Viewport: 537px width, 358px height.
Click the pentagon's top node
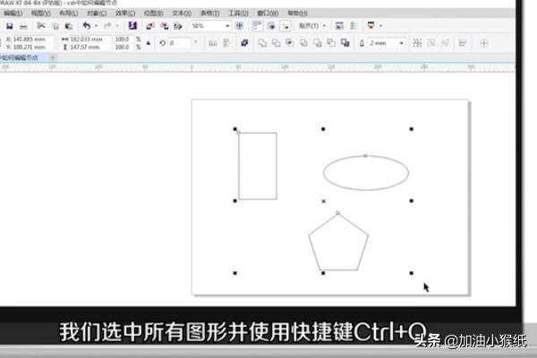pos(337,213)
